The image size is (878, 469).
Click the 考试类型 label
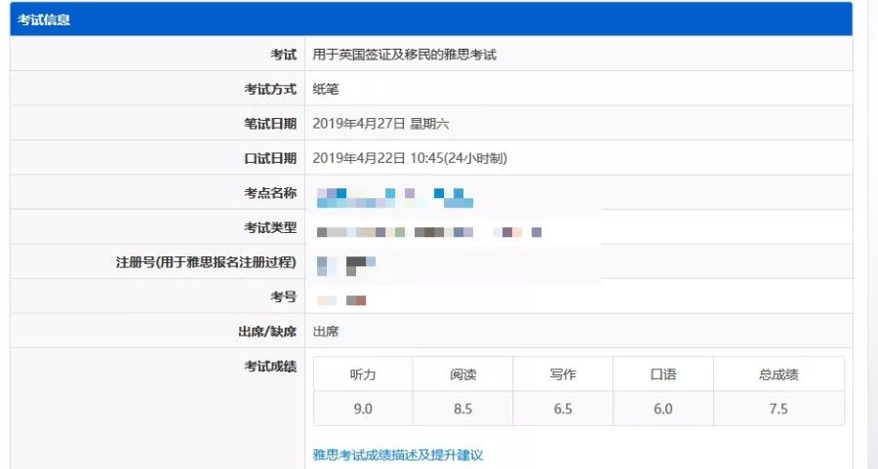coord(270,228)
